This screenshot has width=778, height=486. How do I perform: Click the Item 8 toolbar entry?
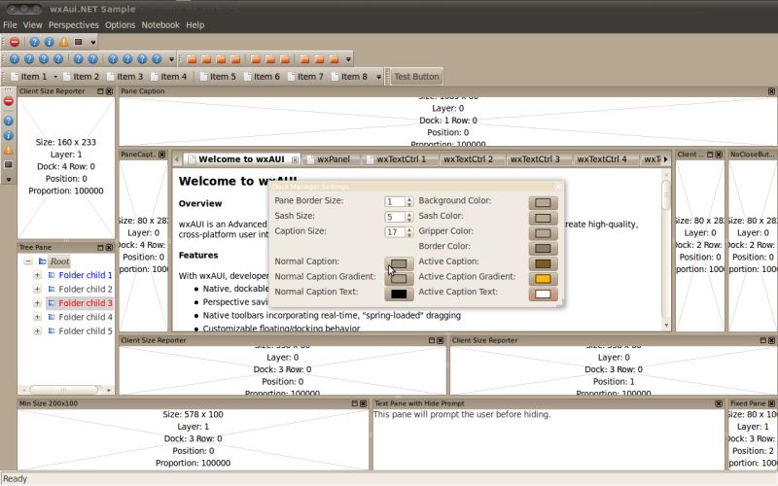349,77
